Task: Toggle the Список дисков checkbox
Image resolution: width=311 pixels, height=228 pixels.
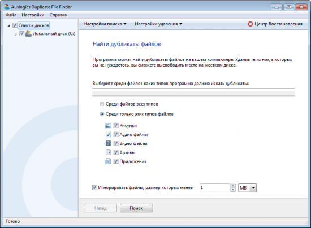Action: pos(15,25)
